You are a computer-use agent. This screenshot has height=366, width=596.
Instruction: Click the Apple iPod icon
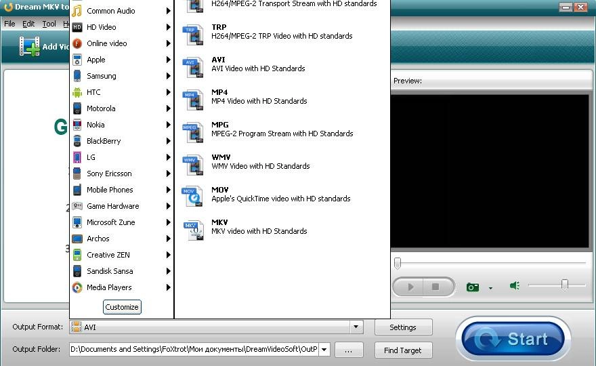(x=77, y=60)
